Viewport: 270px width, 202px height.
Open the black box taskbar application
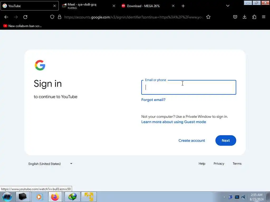pos(23,197)
